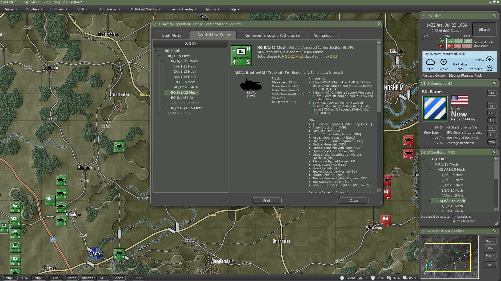Expand HQ D/1-69 Ar in the dialog tree
This screenshot has width=501, height=281.
point(163,97)
